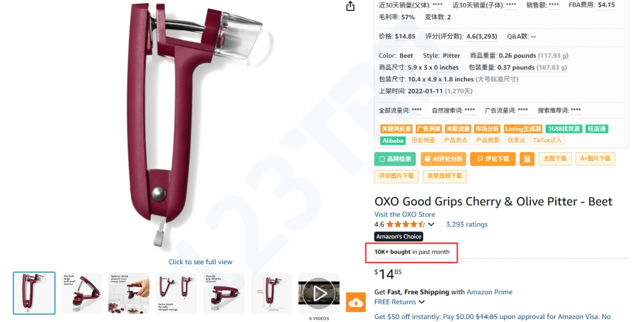Click the Alibaba green tag
The image size is (638, 322).
click(393, 140)
